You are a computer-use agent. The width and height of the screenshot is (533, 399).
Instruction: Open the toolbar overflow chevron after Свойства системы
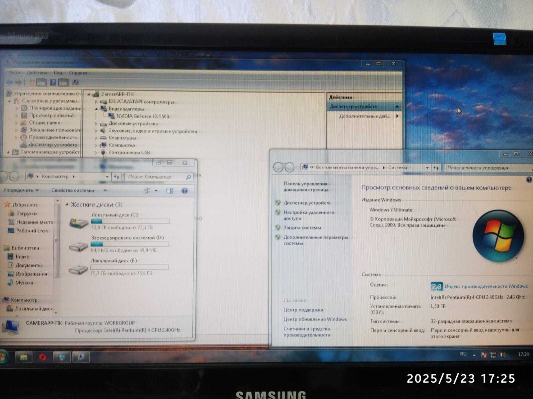[x=105, y=191]
